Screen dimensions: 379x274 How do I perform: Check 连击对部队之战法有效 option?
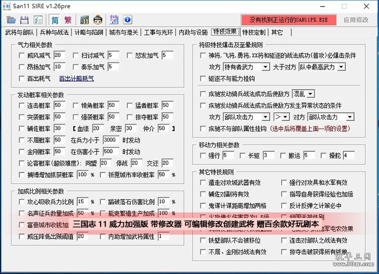[284, 241]
